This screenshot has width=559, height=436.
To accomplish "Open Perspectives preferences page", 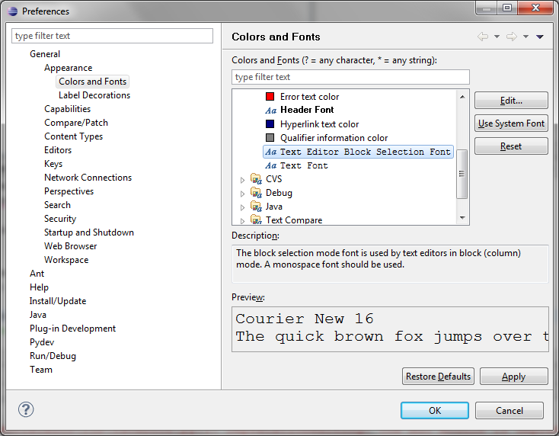I will (x=69, y=191).
